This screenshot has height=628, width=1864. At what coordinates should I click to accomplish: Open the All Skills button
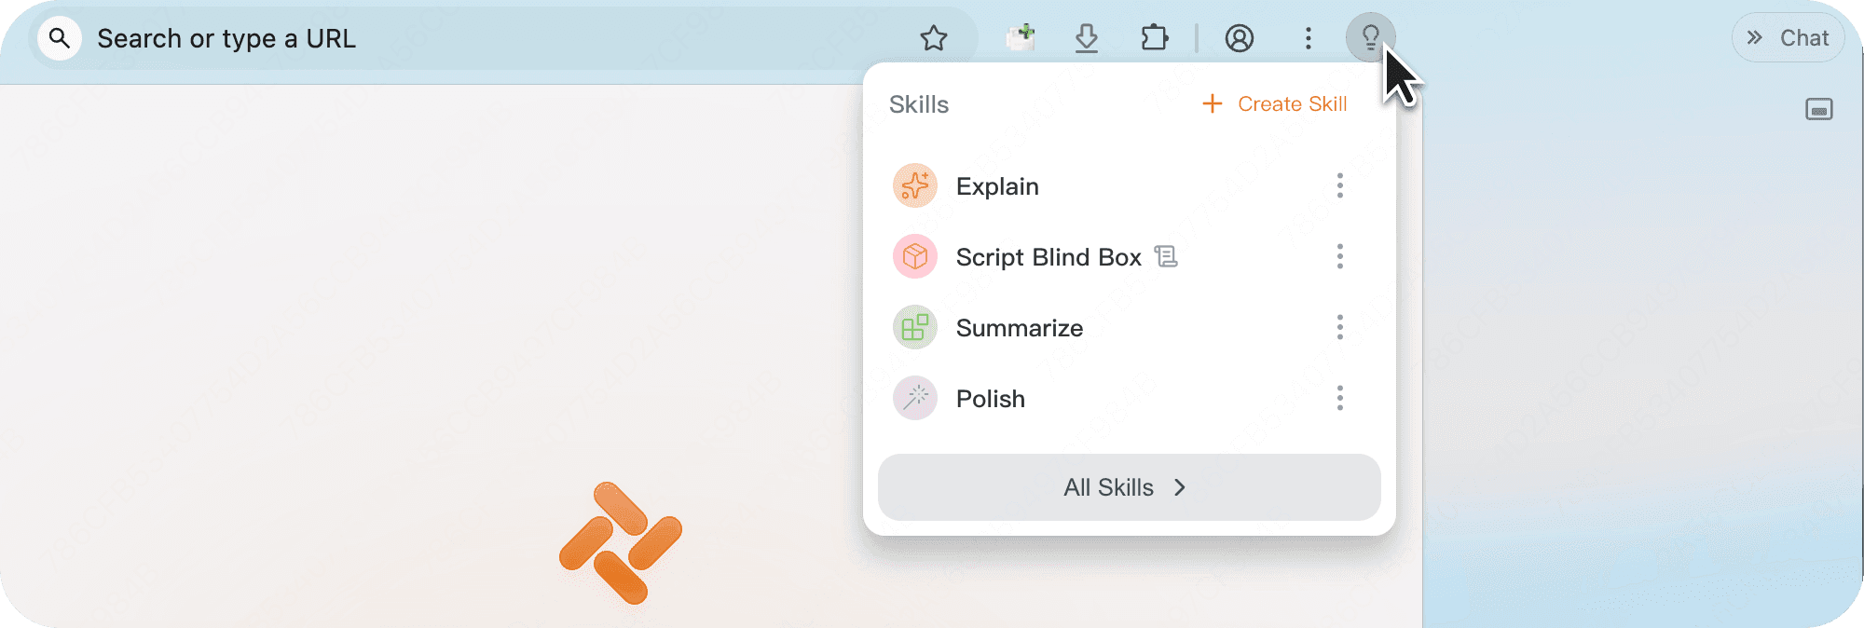[x=1129, y=487]
